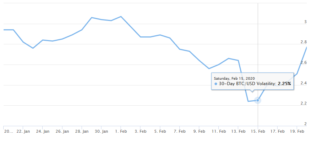The image size is (314, 141).
Task: Click the blue dot in the tooltip
Action: coord(216,84)
